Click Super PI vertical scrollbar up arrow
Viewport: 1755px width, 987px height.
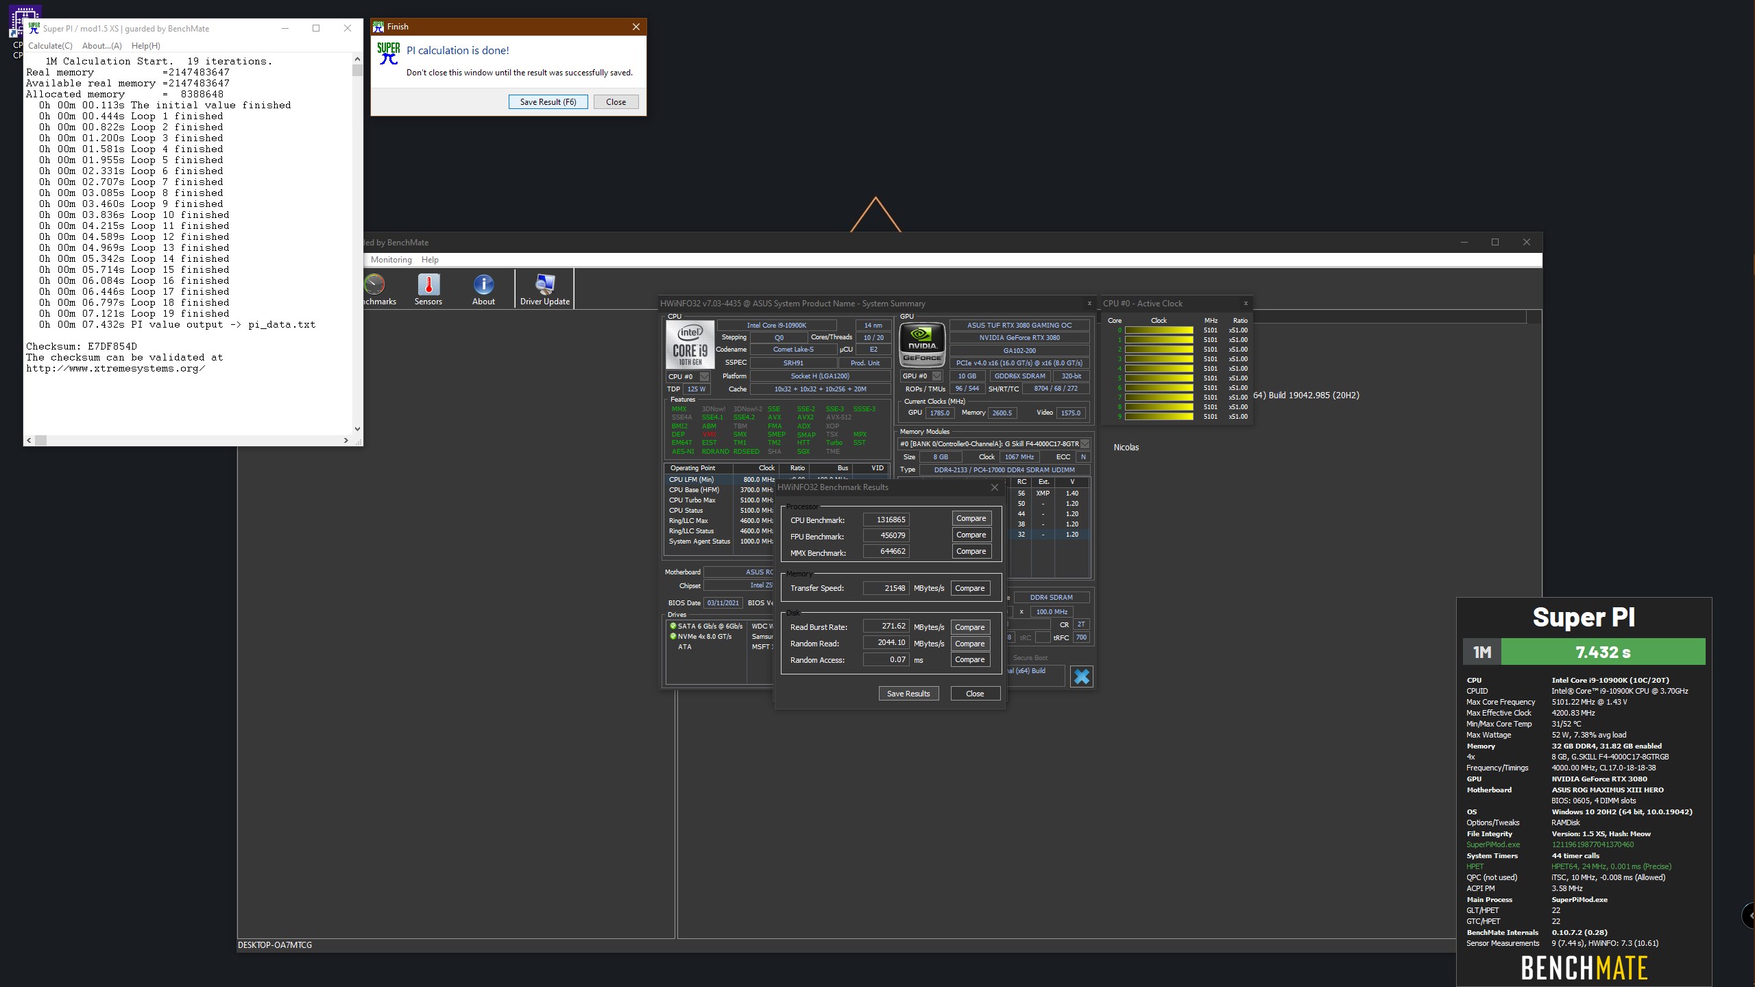click(357, 60)
